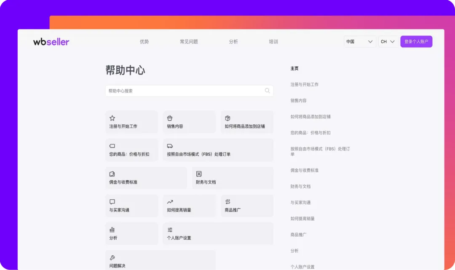Click the box icon for 如何将商品添加到店铺

pyautogui.click(x=227, y=118)
